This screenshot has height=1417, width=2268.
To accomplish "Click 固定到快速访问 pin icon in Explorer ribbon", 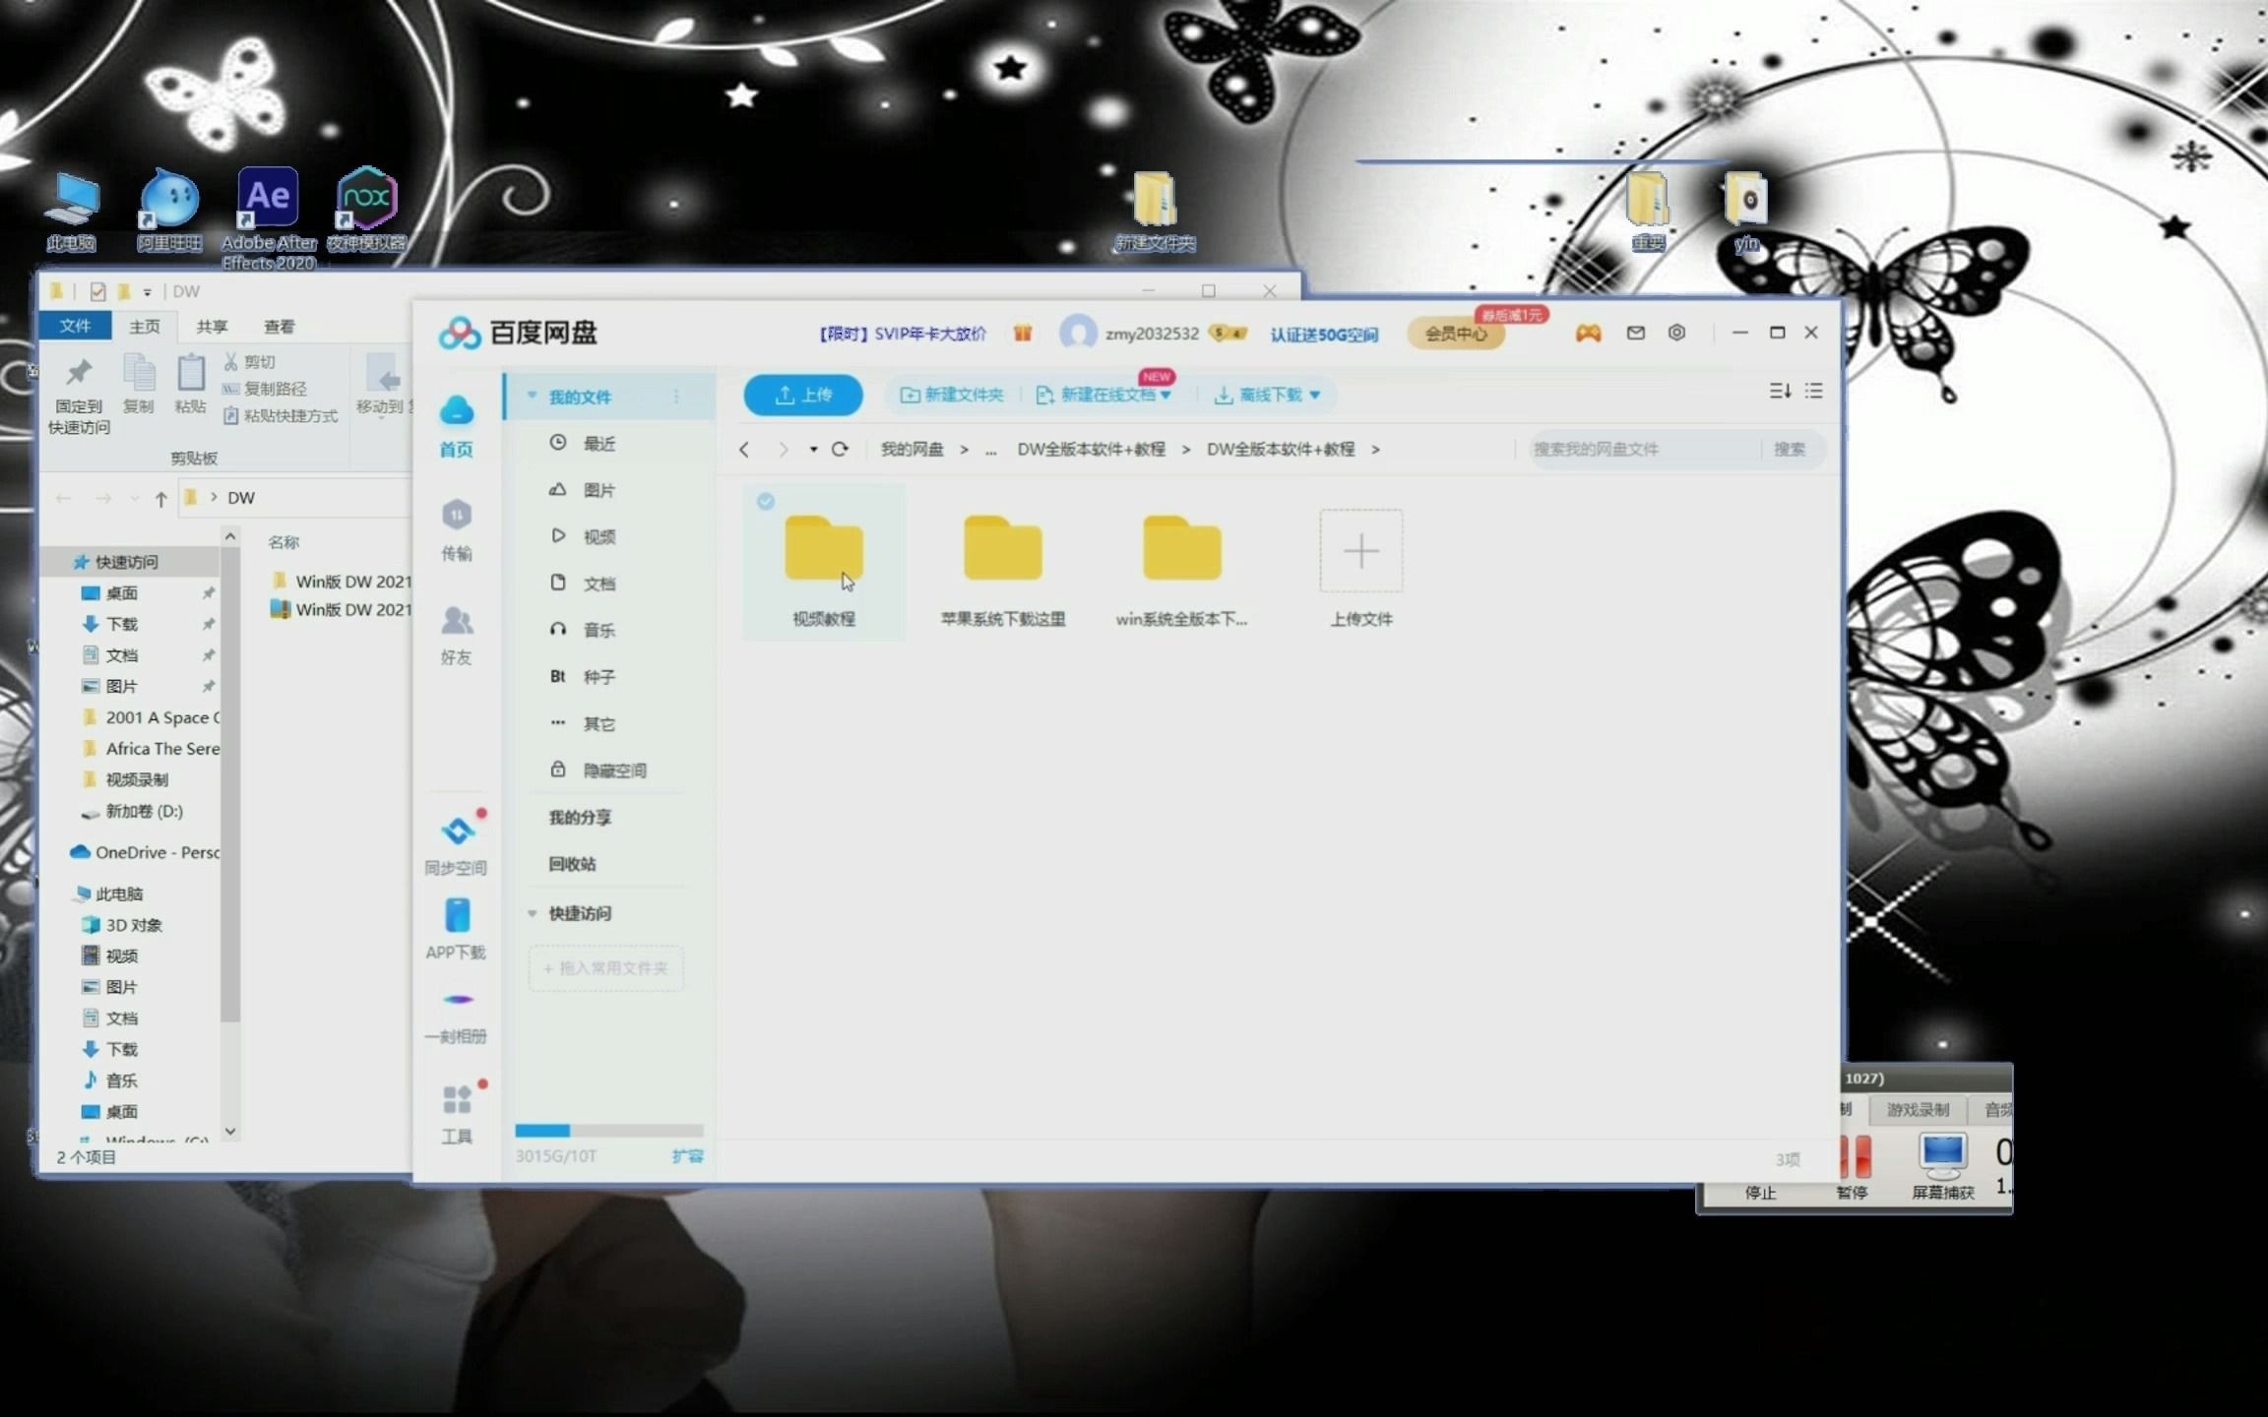I will (79, 396).
